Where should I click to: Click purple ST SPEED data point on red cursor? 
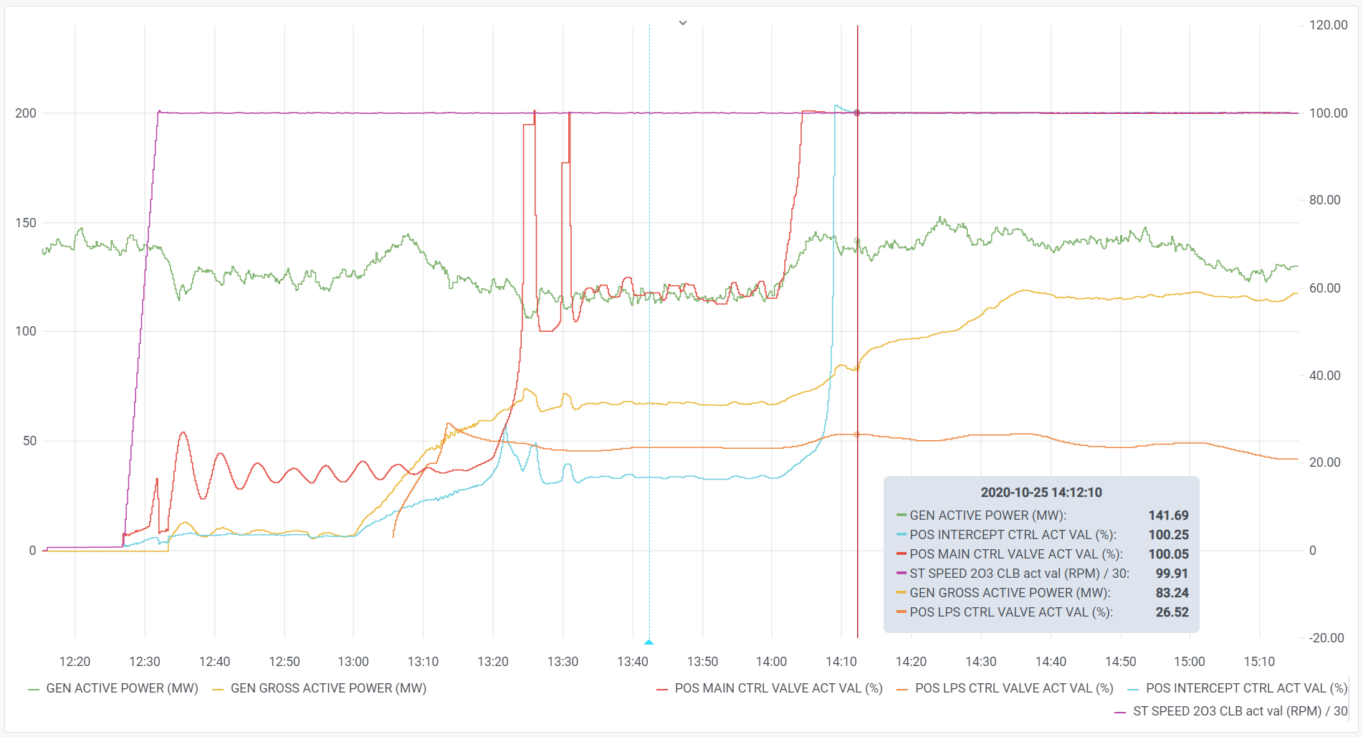click(857, 113)
